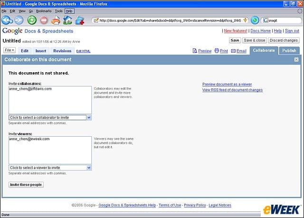
Task: Click the Google search engine icon in search box
Action: (x=266, y=20)
